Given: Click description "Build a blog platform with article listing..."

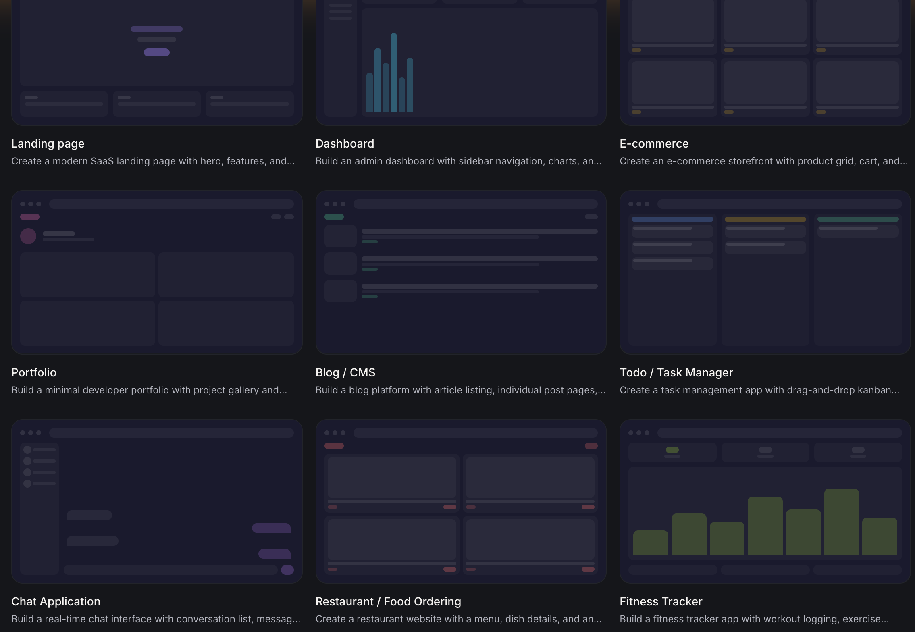Looking at the screenshot, I should pos(461,390).
